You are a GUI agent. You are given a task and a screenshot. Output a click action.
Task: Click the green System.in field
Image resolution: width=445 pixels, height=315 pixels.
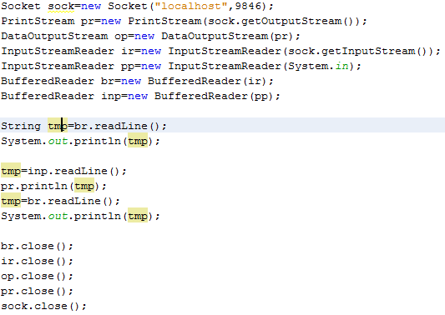point(342,67)
